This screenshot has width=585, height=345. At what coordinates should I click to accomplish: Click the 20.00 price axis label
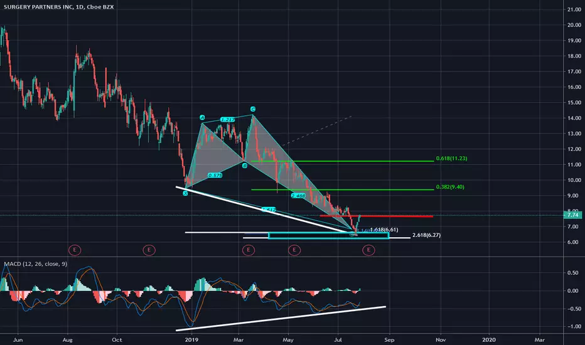click(x=574, y=25)
